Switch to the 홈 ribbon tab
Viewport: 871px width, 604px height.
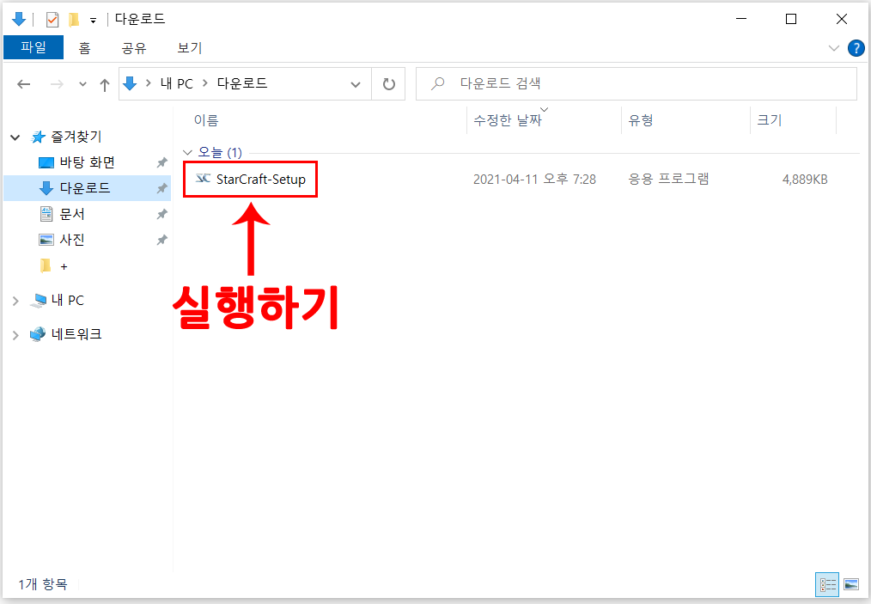click(x=84, y=48)
